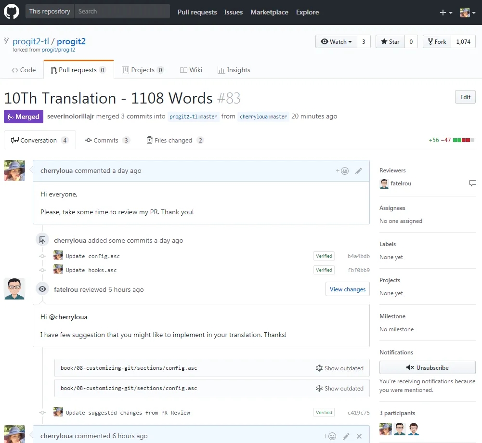This screenshot has width=482, height=443.
Task: Focus the repository search field
Action: [122, 12]
